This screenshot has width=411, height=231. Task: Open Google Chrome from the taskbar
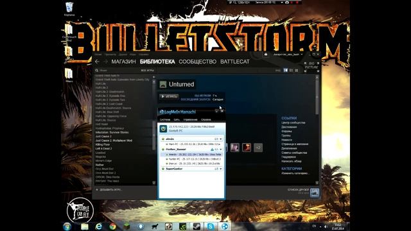[113, 227]
